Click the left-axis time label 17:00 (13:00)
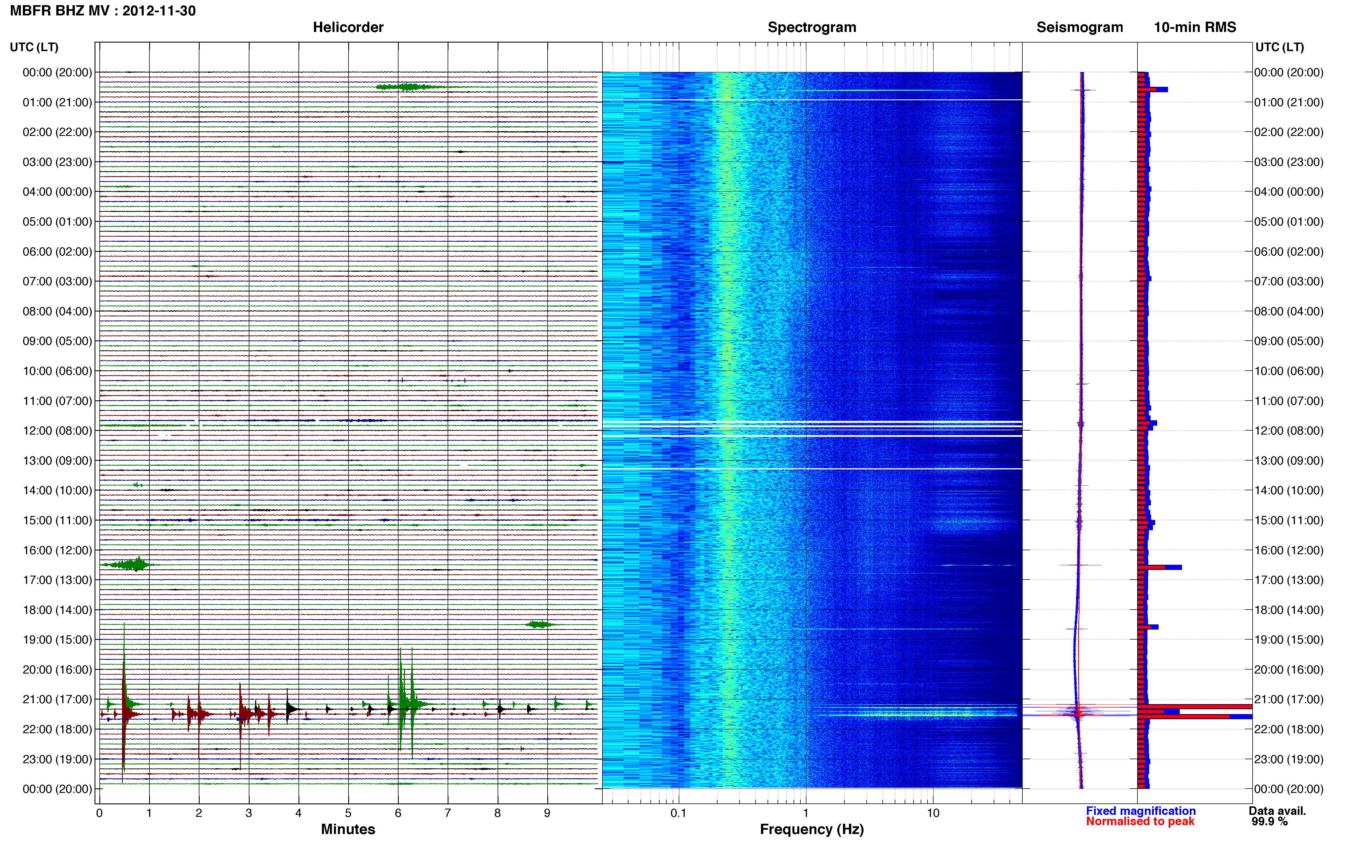 click(57, 580)
